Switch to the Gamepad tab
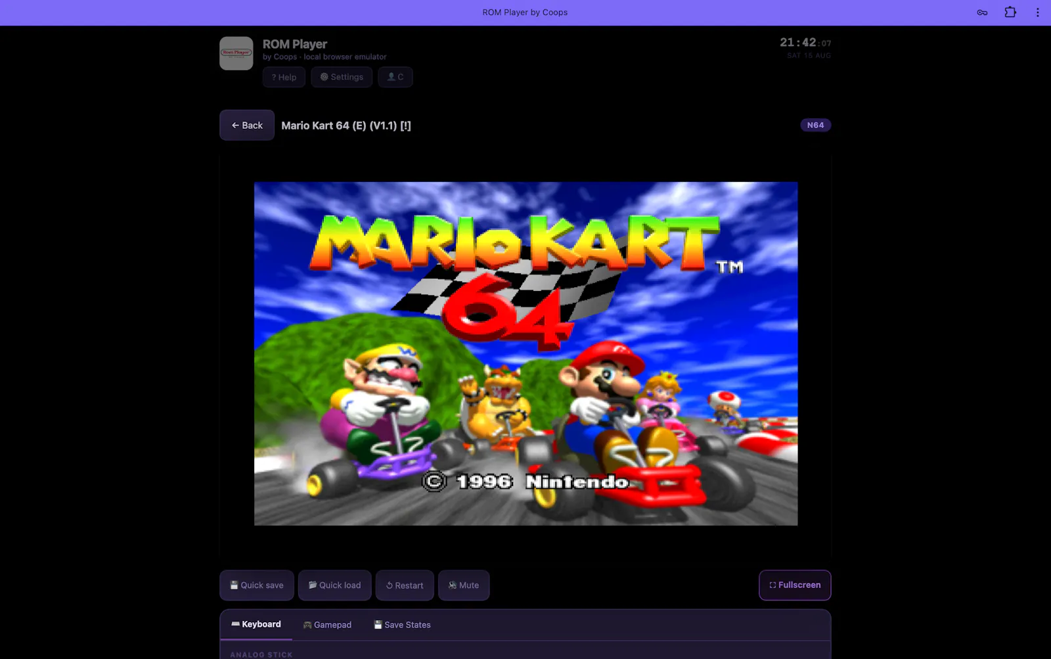 pos(327,625)
